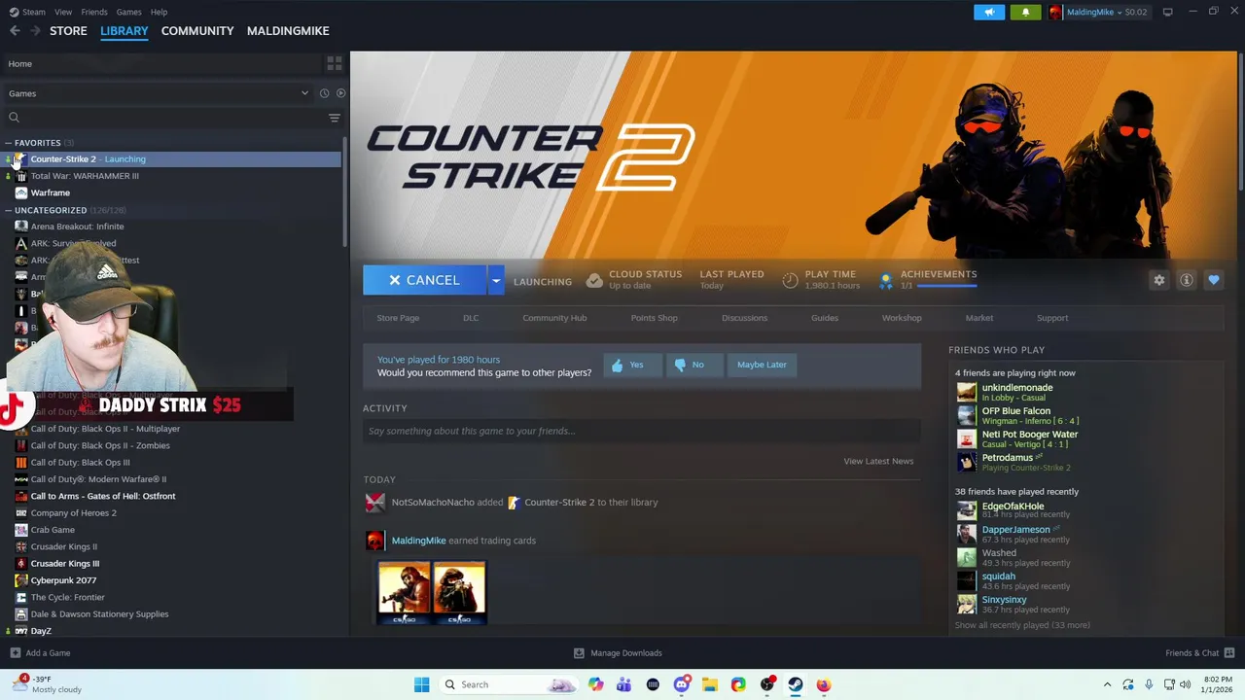
Task: Open the Discussions link
Action: click(x=744, y=318)
